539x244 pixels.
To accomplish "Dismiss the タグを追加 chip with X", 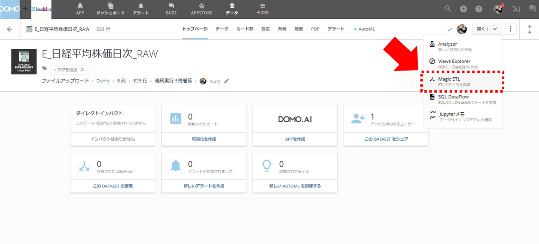I will [x=82, y=70].
